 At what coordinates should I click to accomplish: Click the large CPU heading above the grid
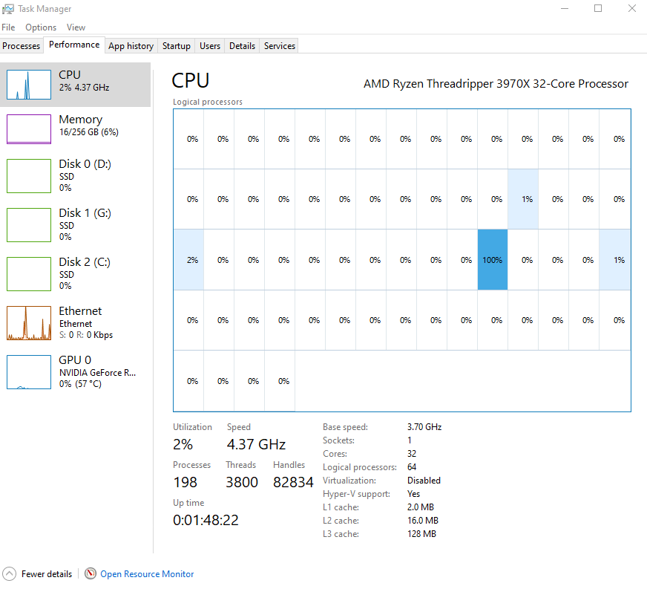coord(191,80)
